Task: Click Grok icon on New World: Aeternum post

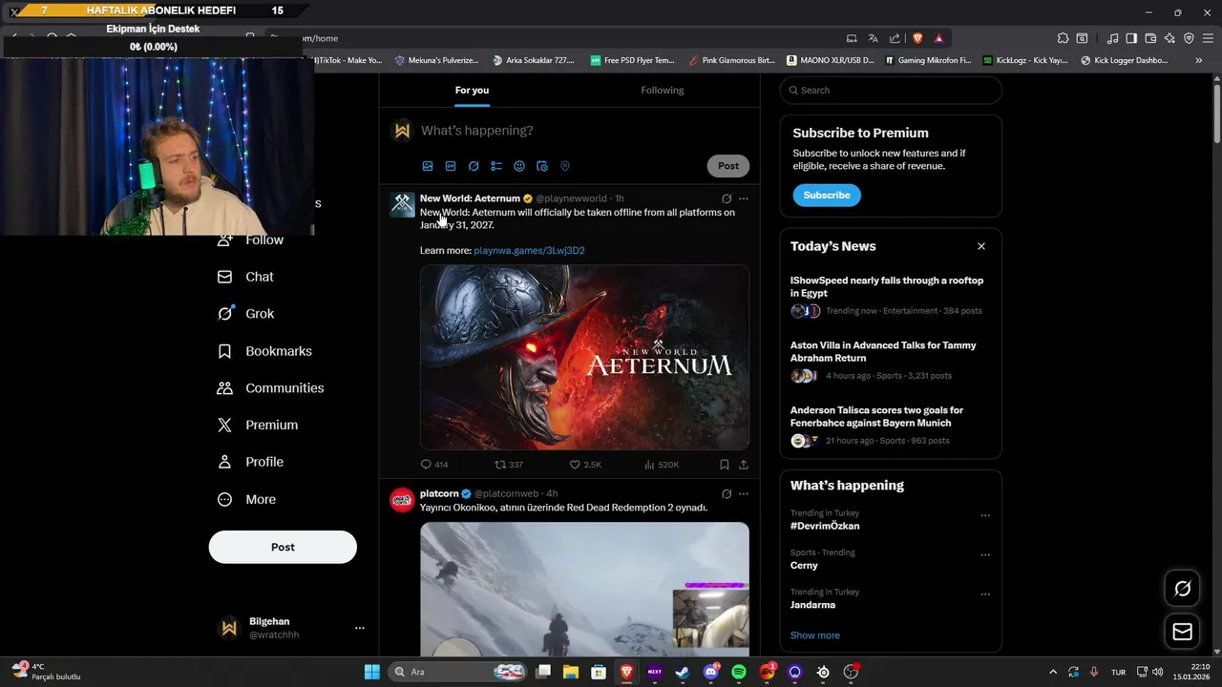Action: [727, 198]
